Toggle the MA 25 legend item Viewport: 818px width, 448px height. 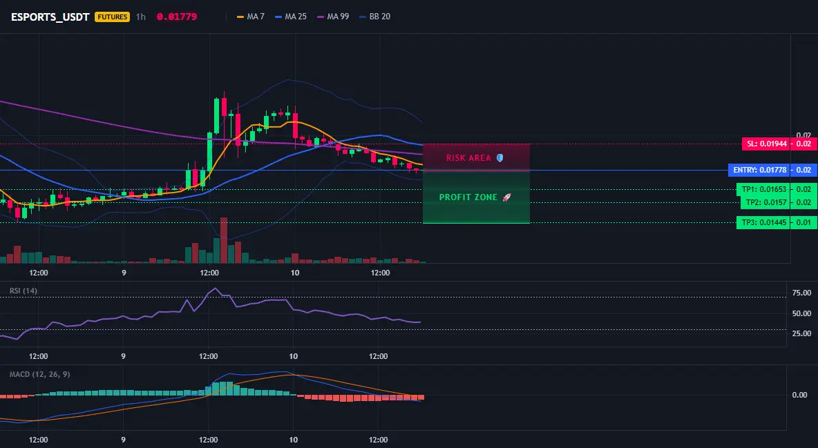tap(291, 17)
